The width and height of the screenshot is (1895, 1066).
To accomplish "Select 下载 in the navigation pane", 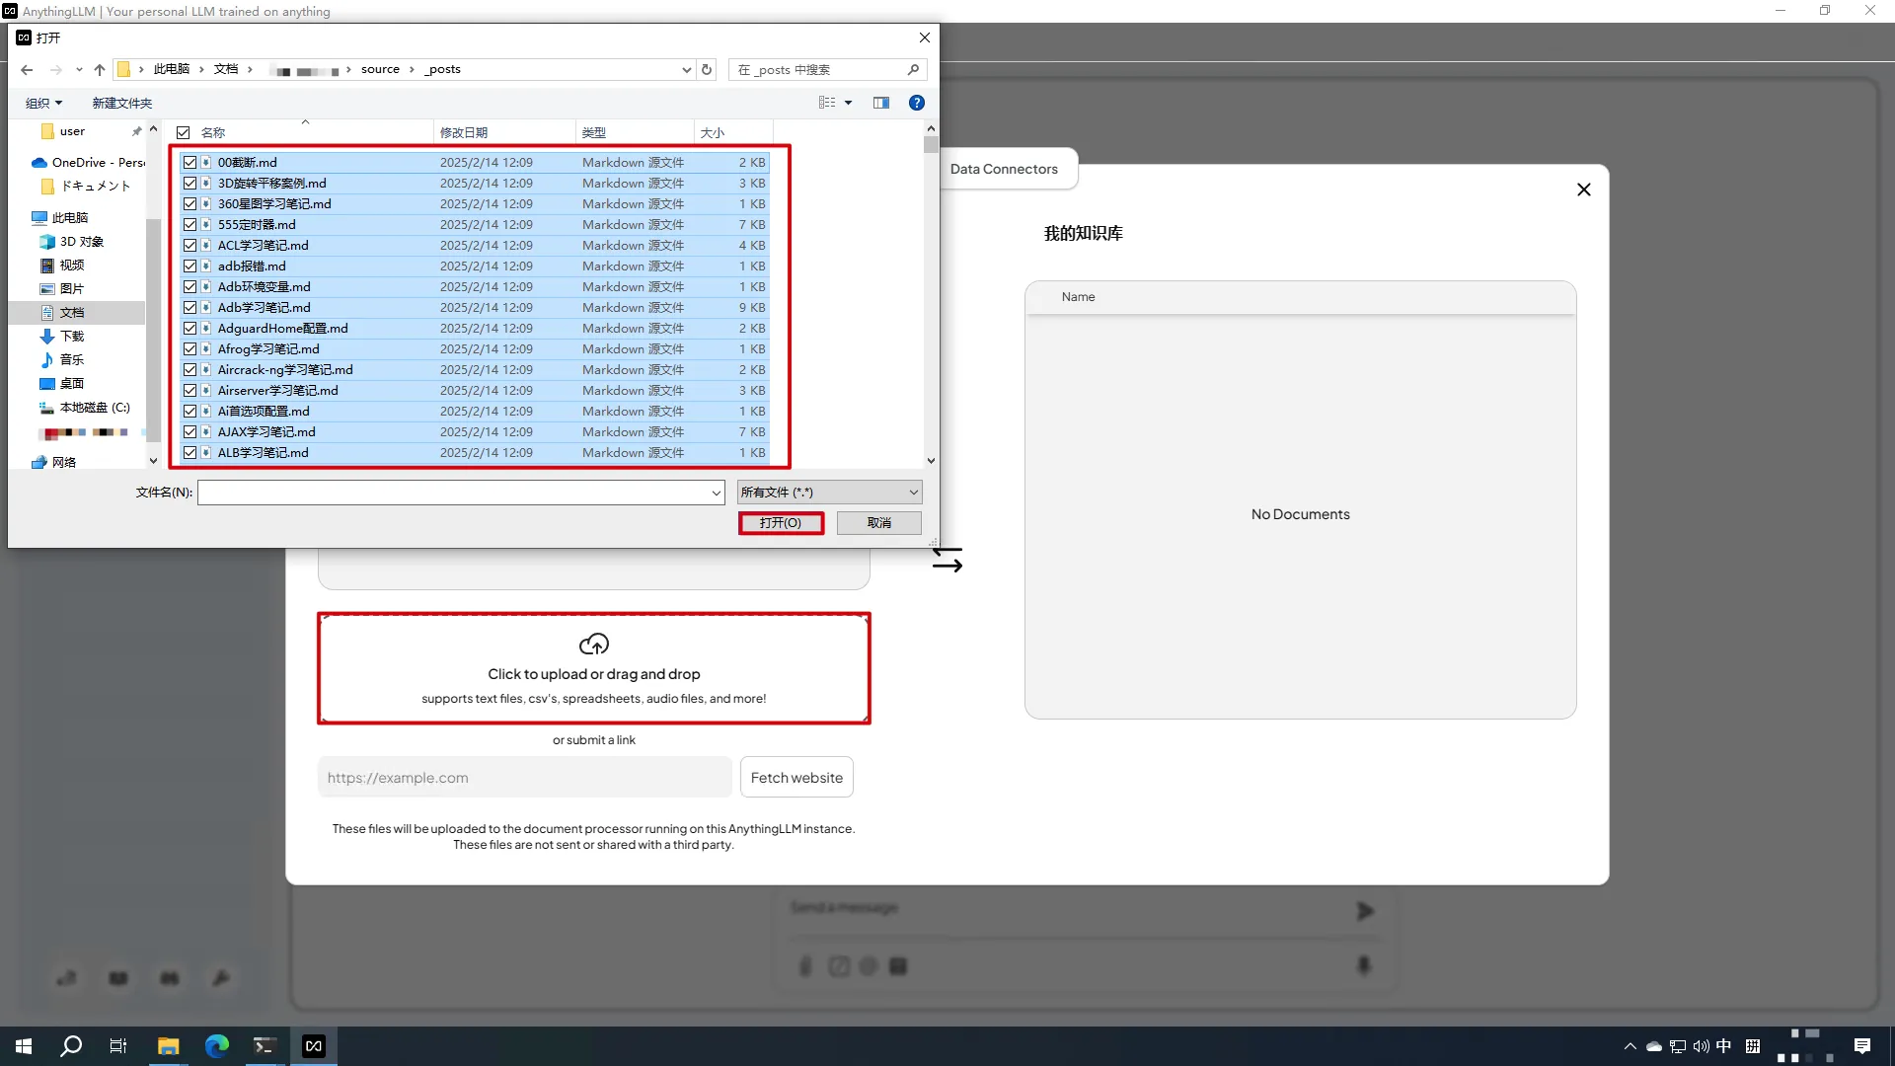I will 71,337.
